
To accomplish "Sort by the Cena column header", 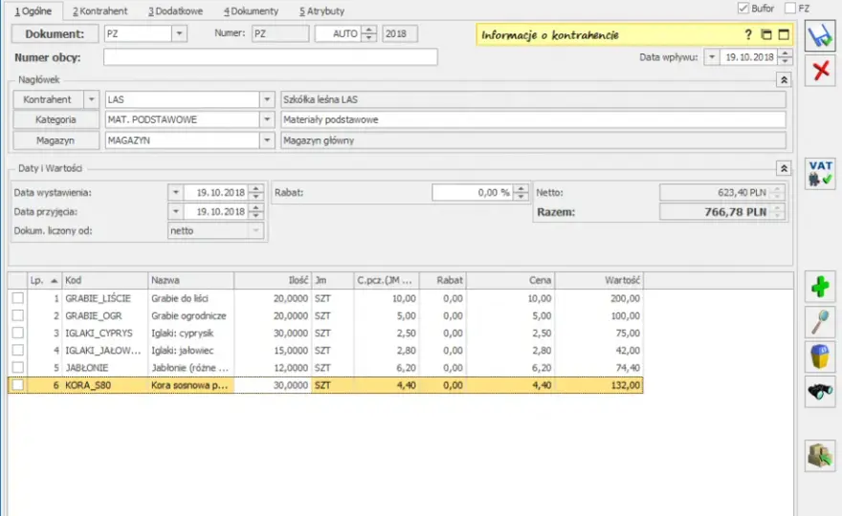I will click(511, 280).
